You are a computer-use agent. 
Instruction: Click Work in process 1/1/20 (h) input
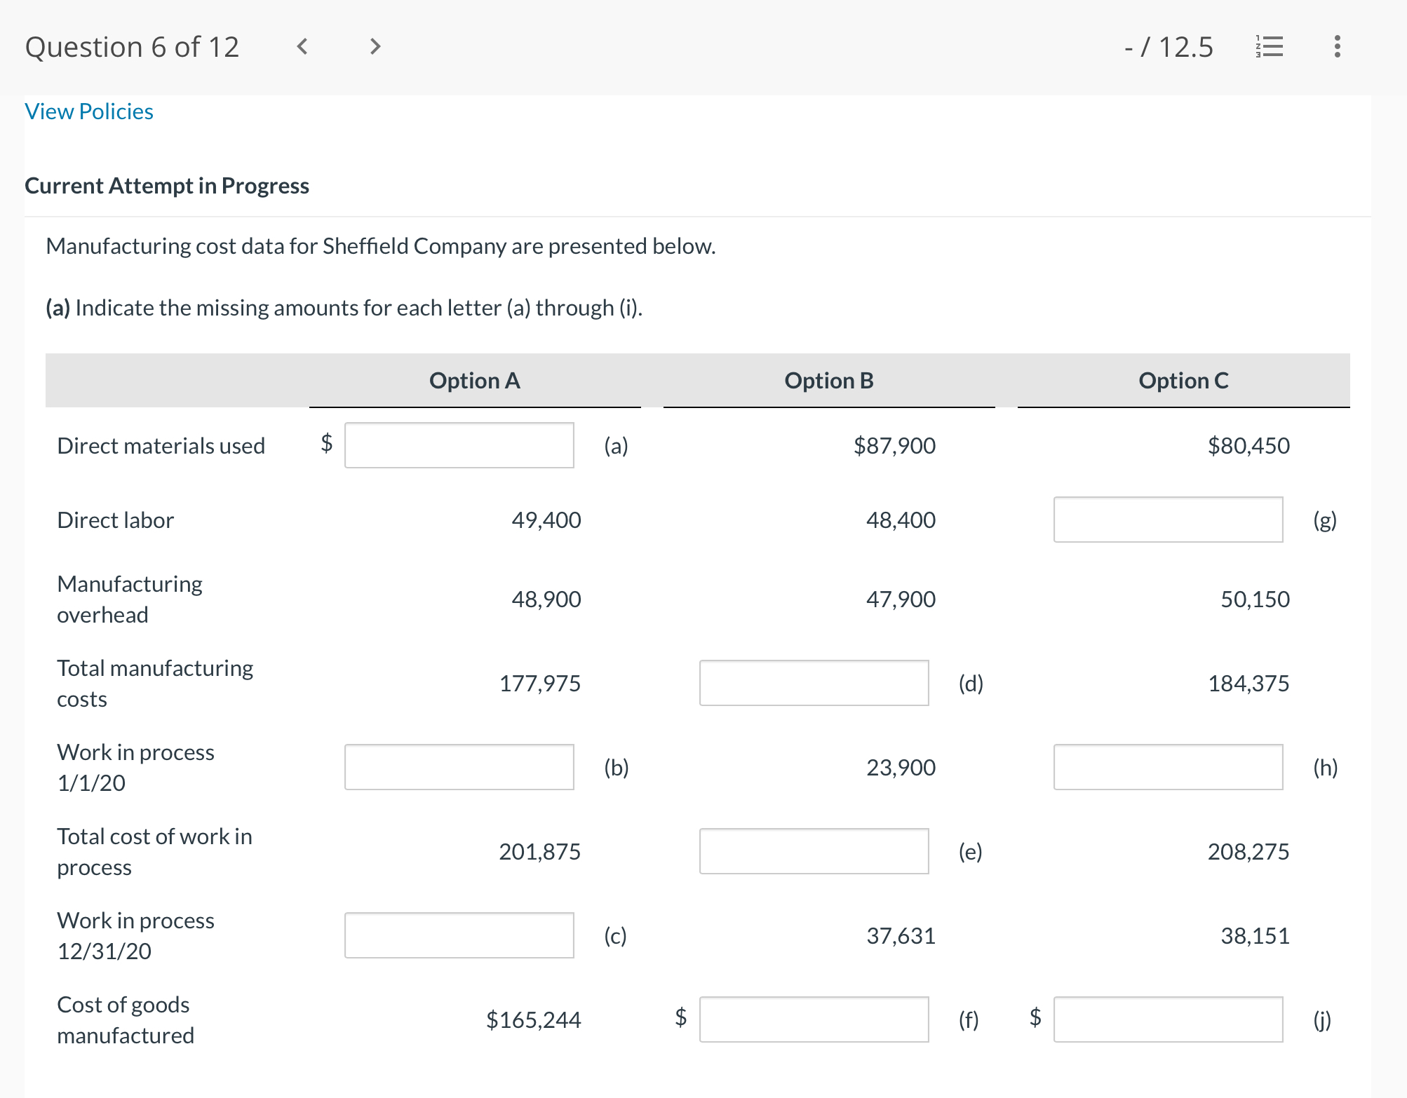coord(1168,767)
